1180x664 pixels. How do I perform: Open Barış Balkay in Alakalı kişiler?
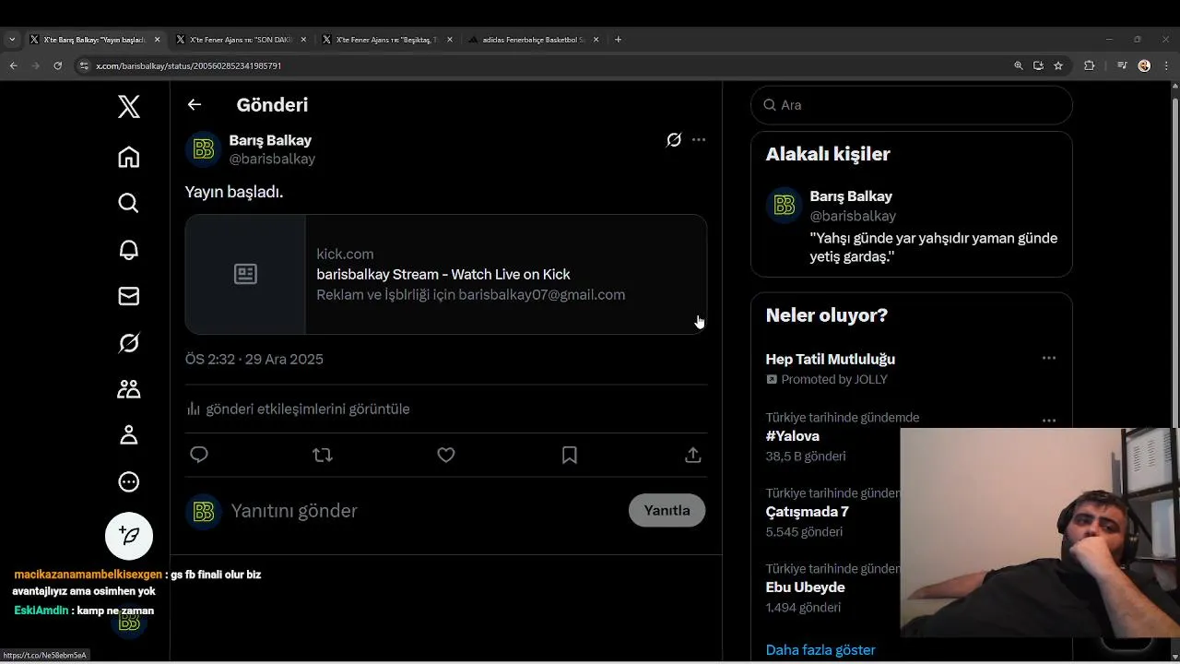pos(851,196)
